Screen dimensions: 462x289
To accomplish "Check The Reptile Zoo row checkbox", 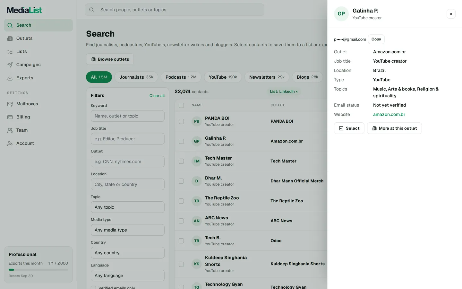I will [x=181, y=201].
